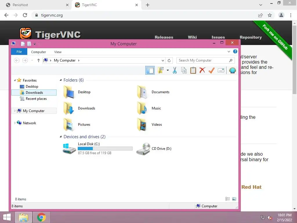
Task: Collapse the Devices and drives group
Action: point(61,136)
